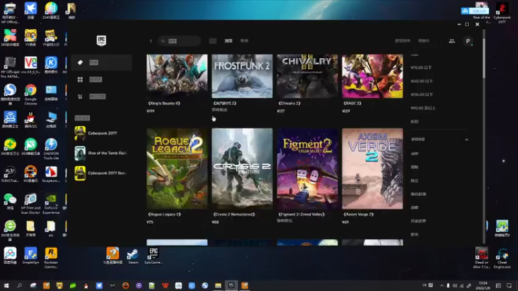Open the friends list icon
The width and height of the screenshot is (518, 291).
click(451, 41)
